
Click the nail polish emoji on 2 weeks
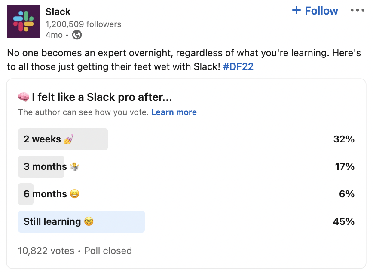[68, 139]
